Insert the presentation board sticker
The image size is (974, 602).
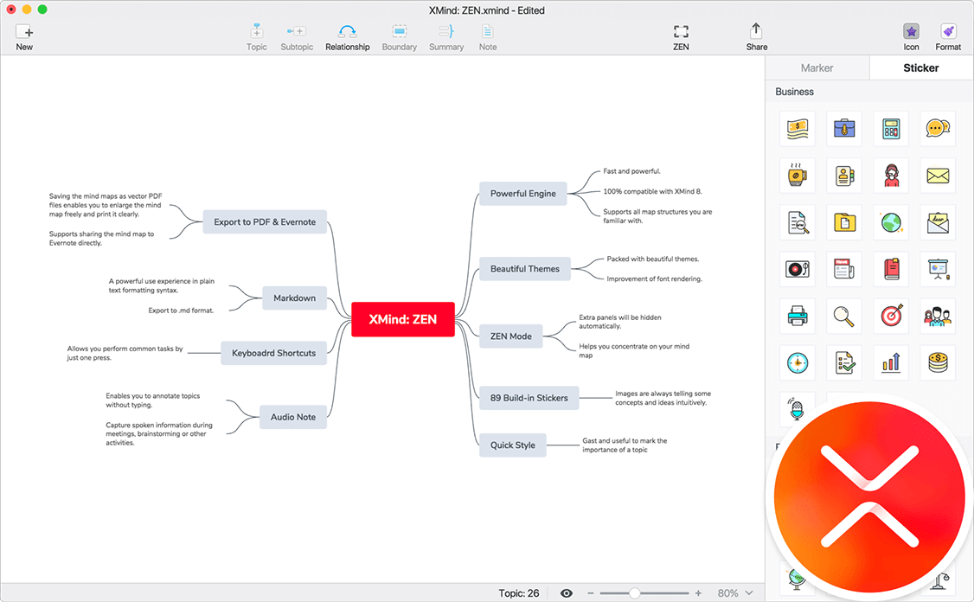click(x=938, y=268)
